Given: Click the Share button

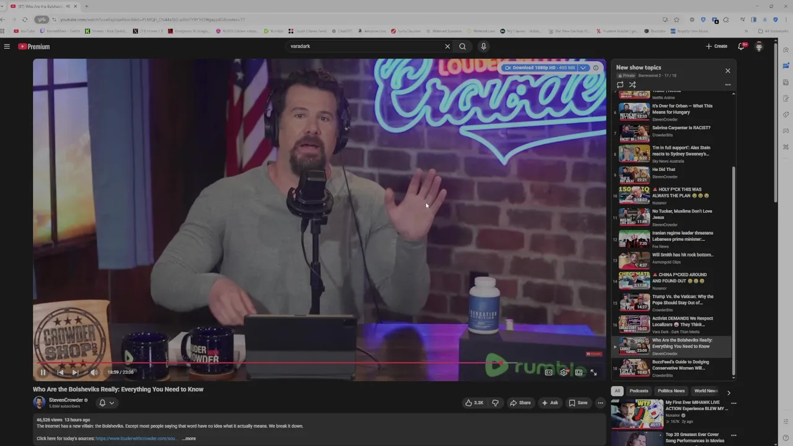Looking at the screenshot, I should point(520,403).
